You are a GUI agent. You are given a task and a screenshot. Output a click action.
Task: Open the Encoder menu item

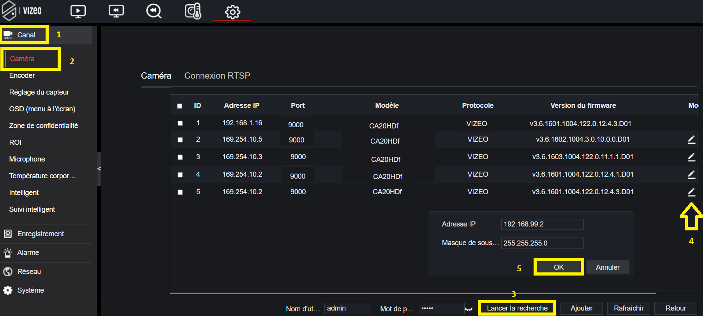pyautogui.click(x=22, y=75)
